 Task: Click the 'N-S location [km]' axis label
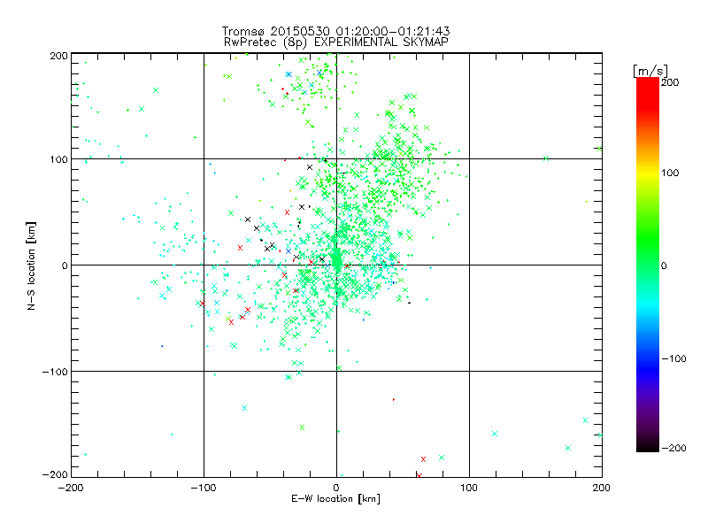tap(31, 265)
